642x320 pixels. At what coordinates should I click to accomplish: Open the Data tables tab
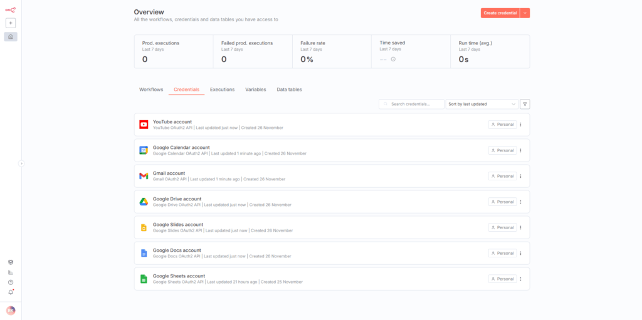pos(289,90)
